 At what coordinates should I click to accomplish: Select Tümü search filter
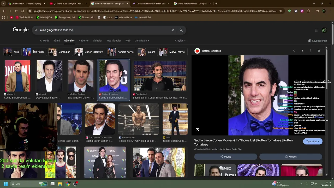[57, 41]
